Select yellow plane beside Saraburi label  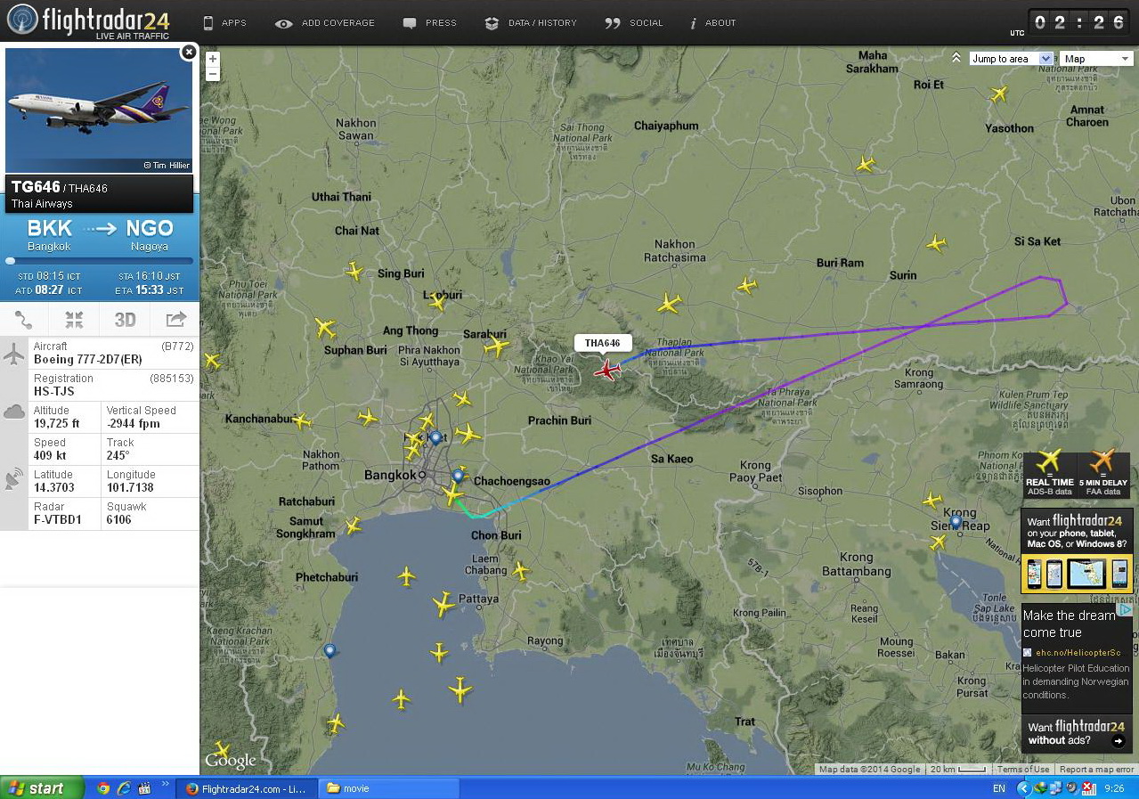[x=496, y=347]
